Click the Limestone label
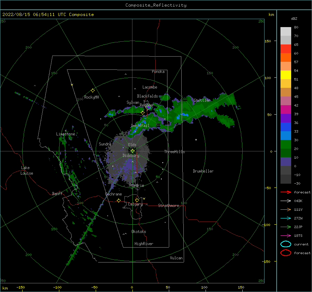312x292 pixels. tap(66, 134)
